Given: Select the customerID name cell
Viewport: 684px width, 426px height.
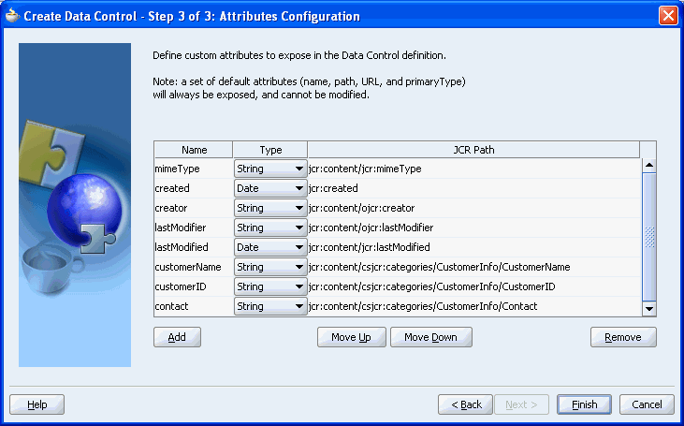Looking at the screenshot, I should [194, 286].
